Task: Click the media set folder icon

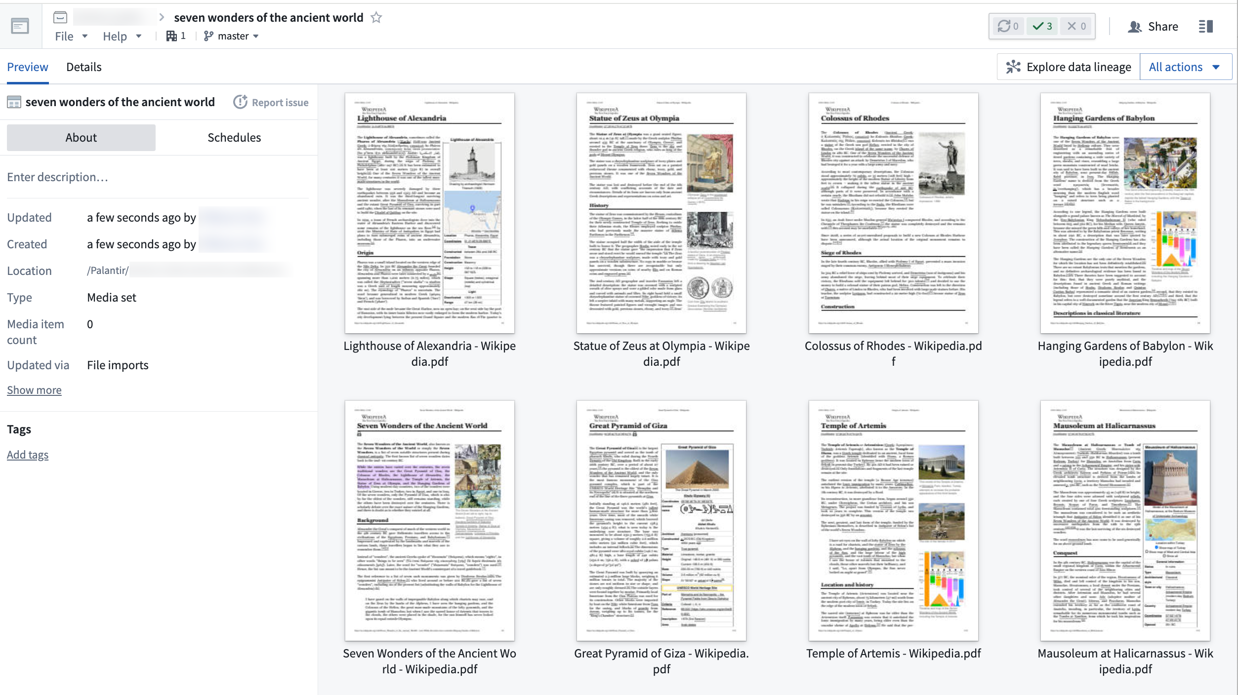Action: tap(60, 18)
